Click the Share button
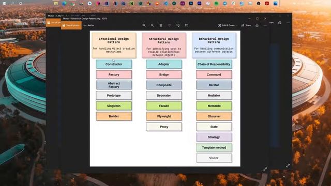The image size is (331, 186). tap(246, 25)
